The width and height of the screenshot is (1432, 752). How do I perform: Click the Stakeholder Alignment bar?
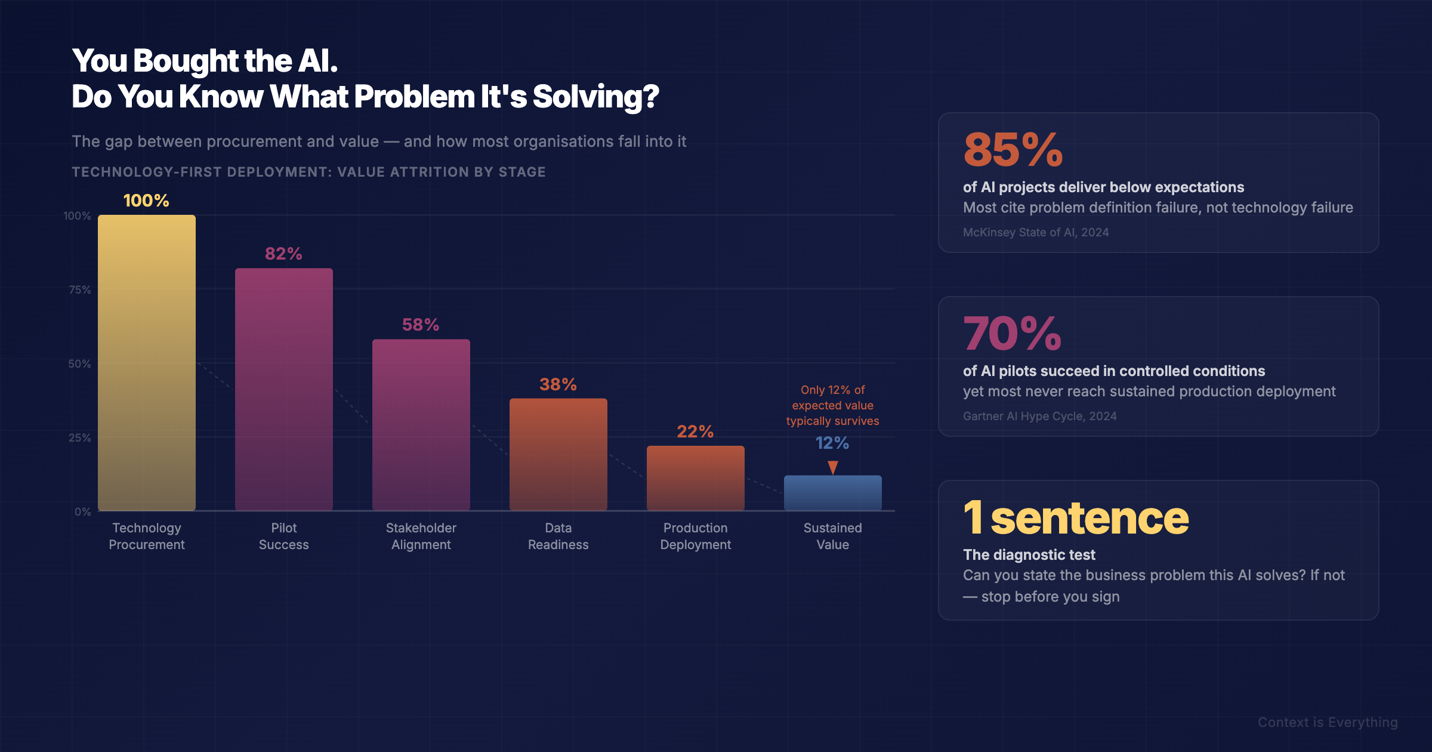coord(421,424)
